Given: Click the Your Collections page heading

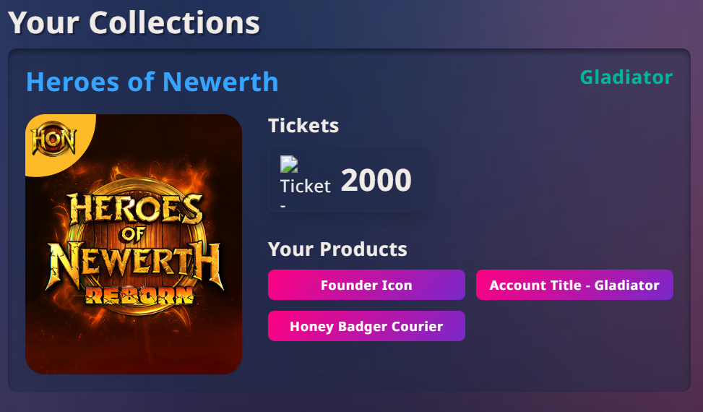Looking at the screenshot, I should click(134, 22).
